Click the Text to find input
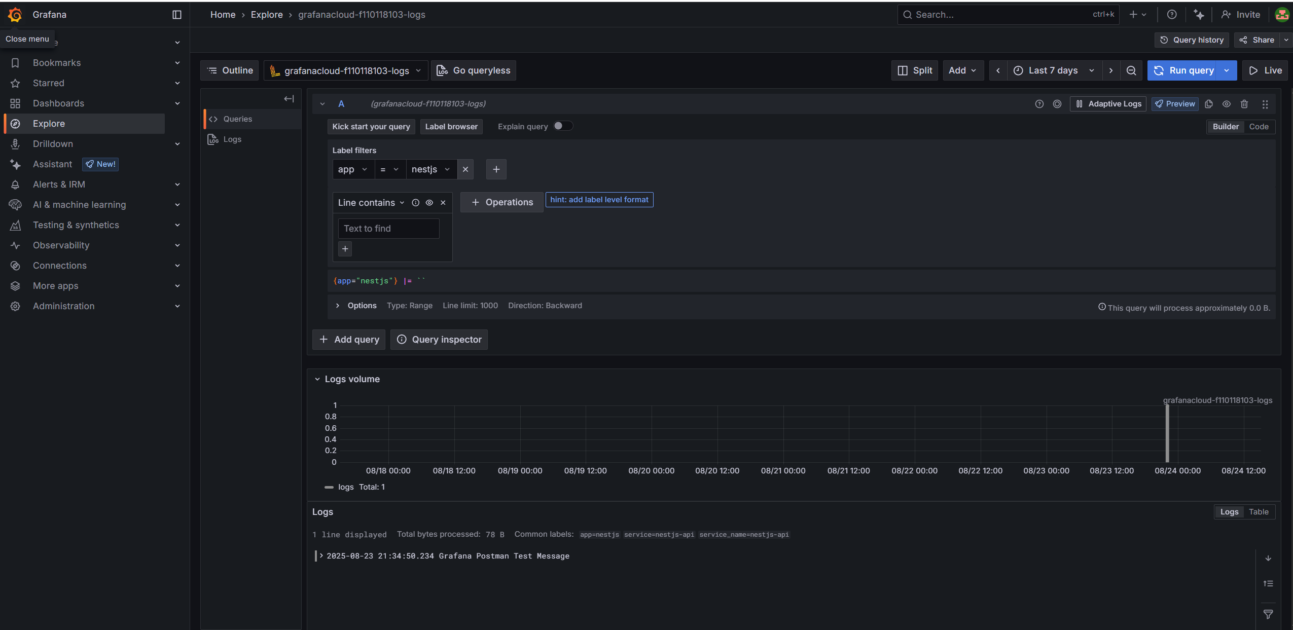 coord(388,229)
